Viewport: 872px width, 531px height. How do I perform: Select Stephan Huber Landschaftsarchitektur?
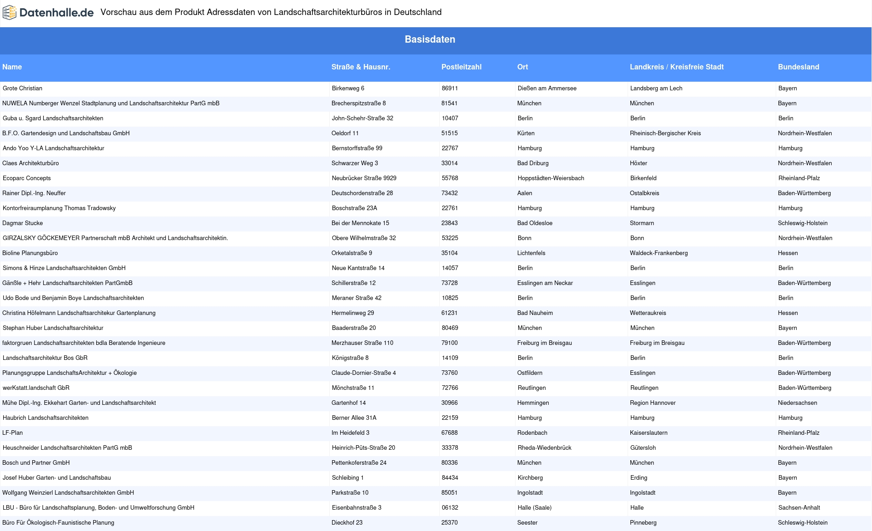[53, 328]
